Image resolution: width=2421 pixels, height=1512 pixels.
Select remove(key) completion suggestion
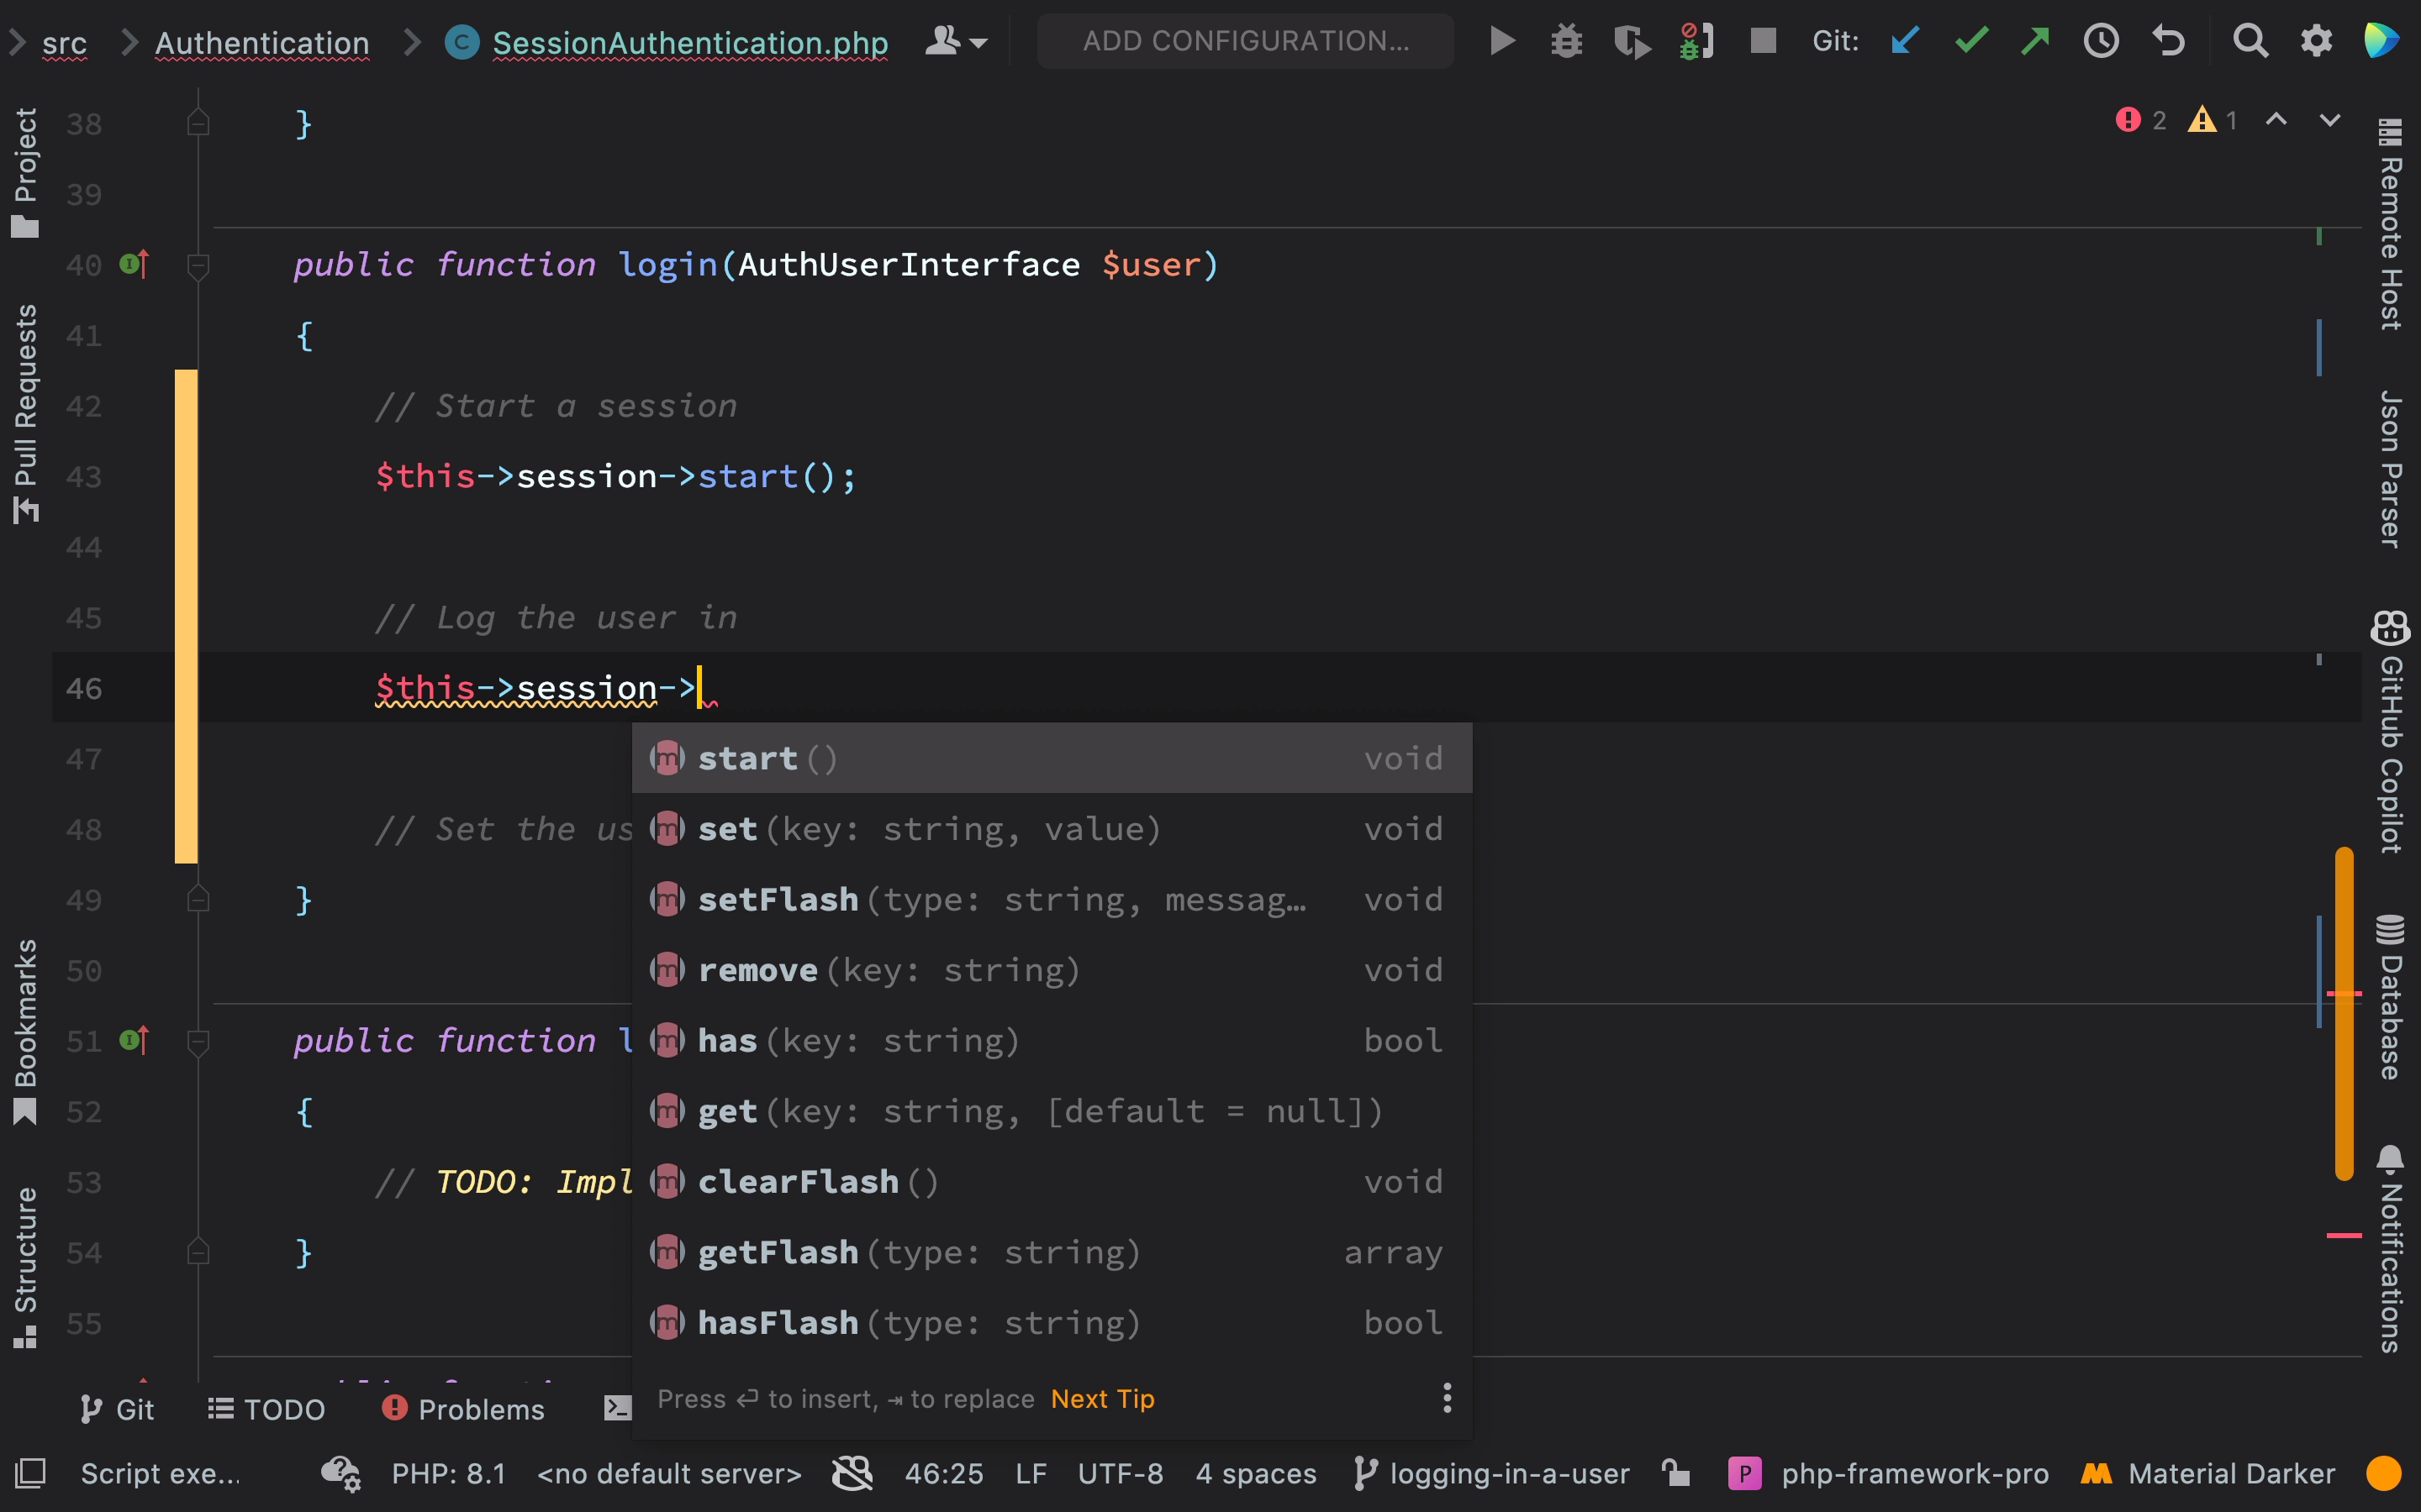1052,970
